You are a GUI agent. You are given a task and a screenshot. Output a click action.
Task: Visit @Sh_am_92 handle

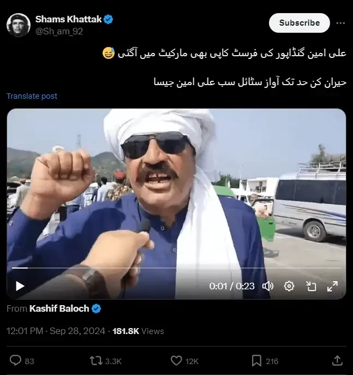click(59, 31)
